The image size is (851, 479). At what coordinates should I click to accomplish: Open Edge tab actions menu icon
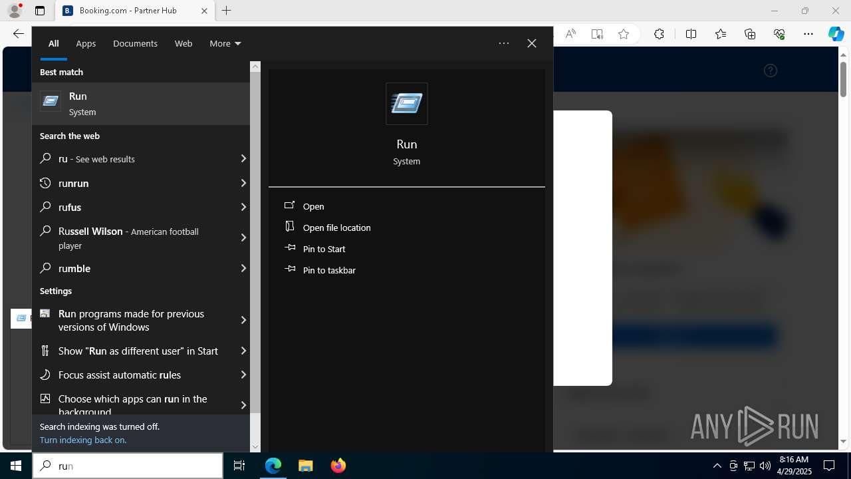[x=40, y=11]
